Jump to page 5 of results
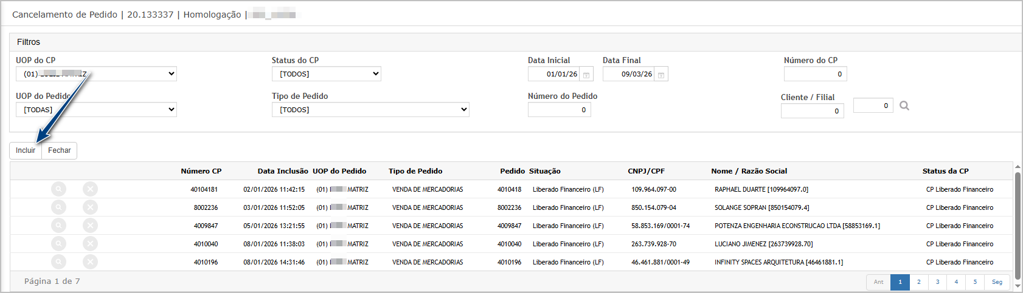This screenshot has width=1023, height=293. (x=975, y=282)
